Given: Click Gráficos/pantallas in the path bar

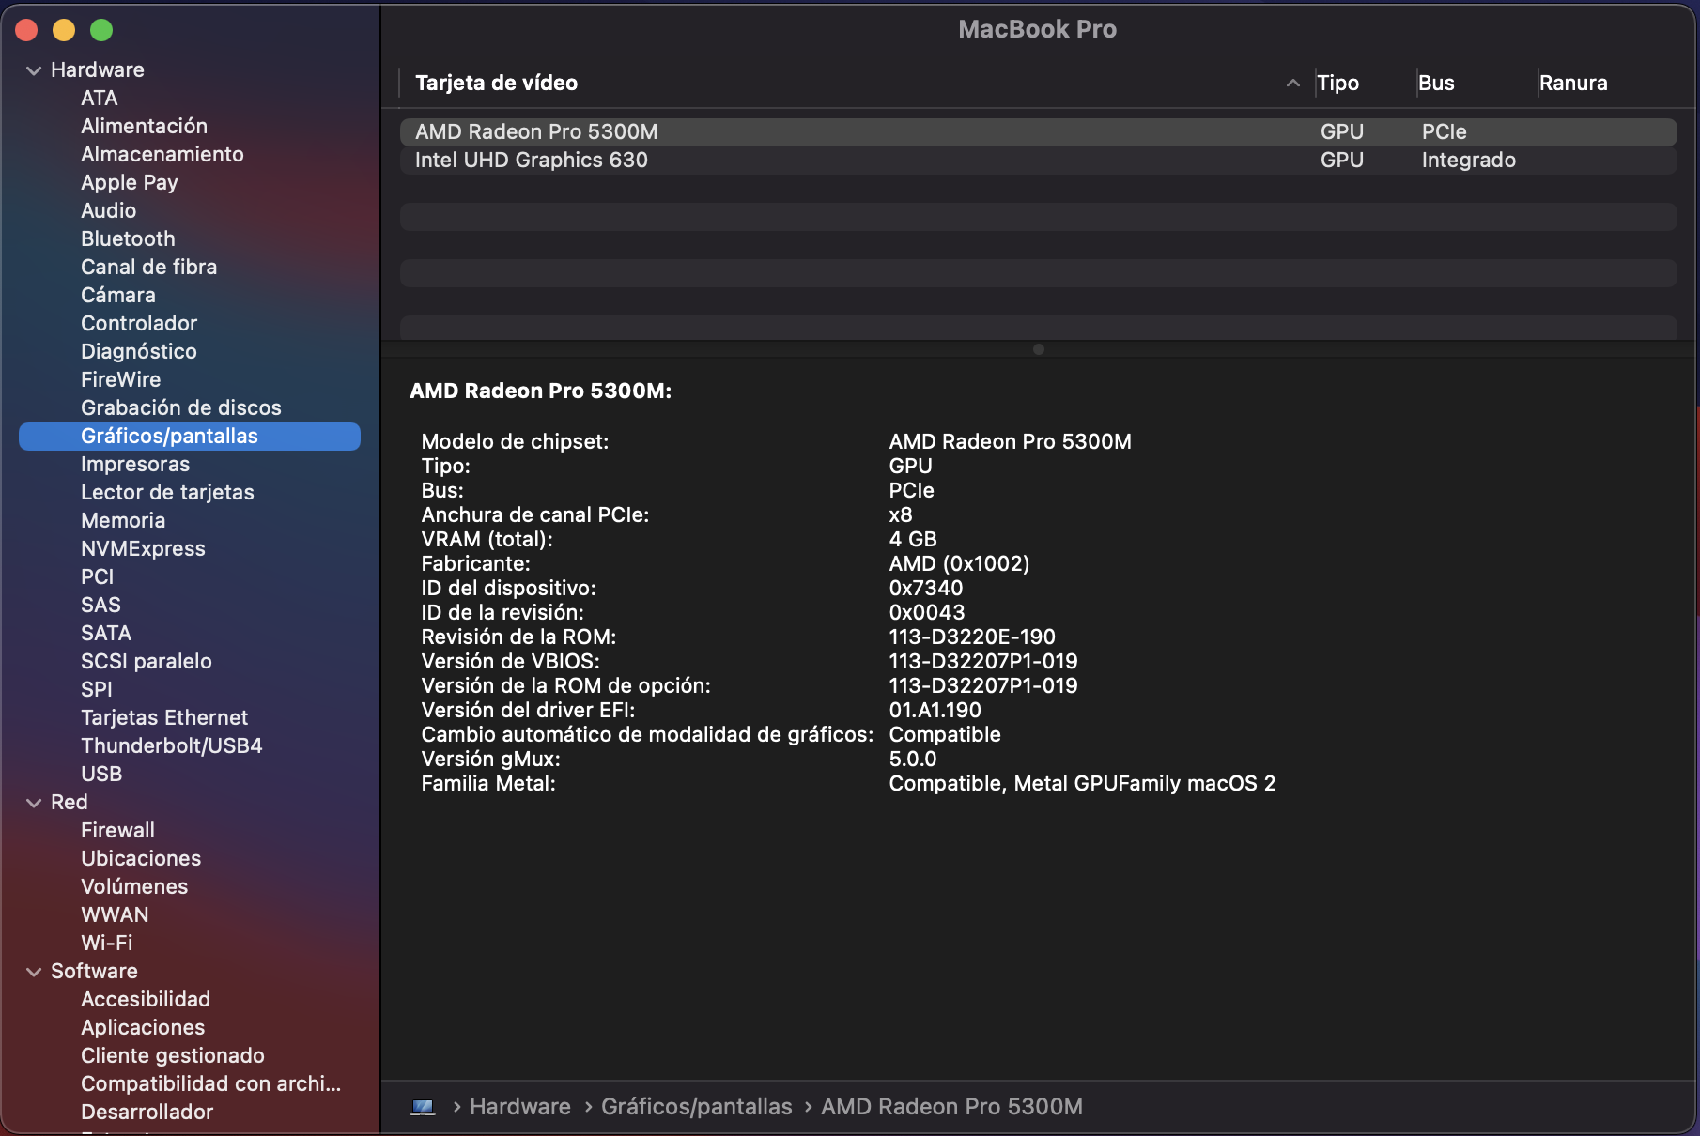Looking at the screenshot, I should [696, 1107].
